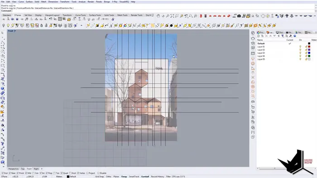This screenshot has height=178, width=317.
Task: Open the Surface menu
Action: coord(29,2)
